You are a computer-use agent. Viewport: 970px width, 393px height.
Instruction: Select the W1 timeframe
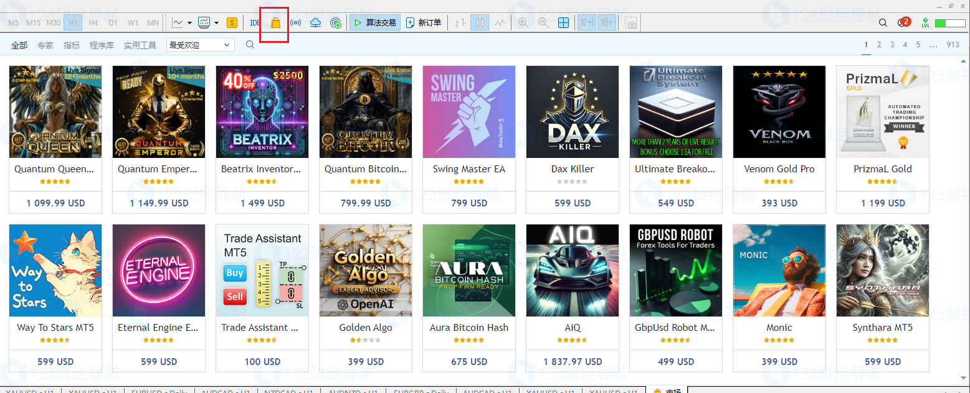tap(133, 23)
